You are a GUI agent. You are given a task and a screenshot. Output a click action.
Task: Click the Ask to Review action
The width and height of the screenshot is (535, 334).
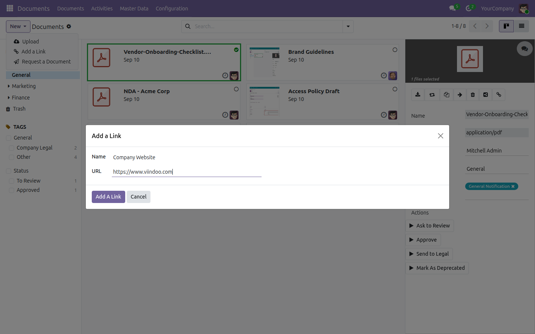(429, 226)
